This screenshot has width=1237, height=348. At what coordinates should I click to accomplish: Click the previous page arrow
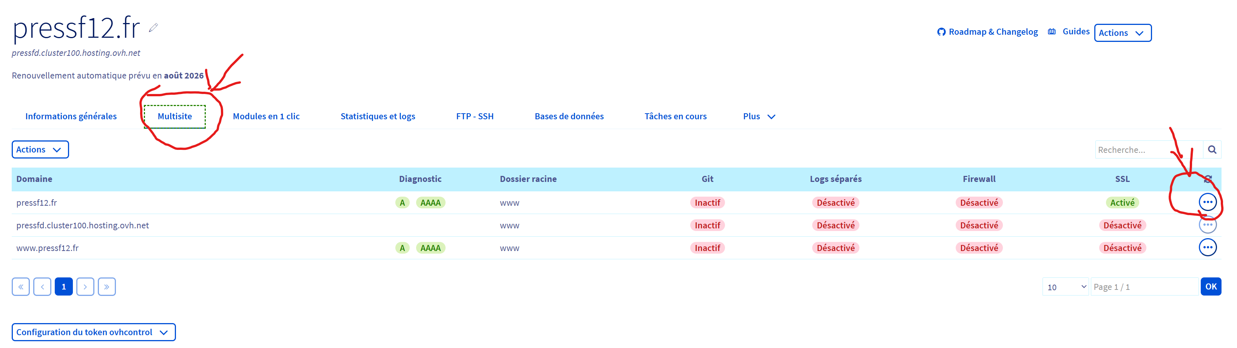42,287
